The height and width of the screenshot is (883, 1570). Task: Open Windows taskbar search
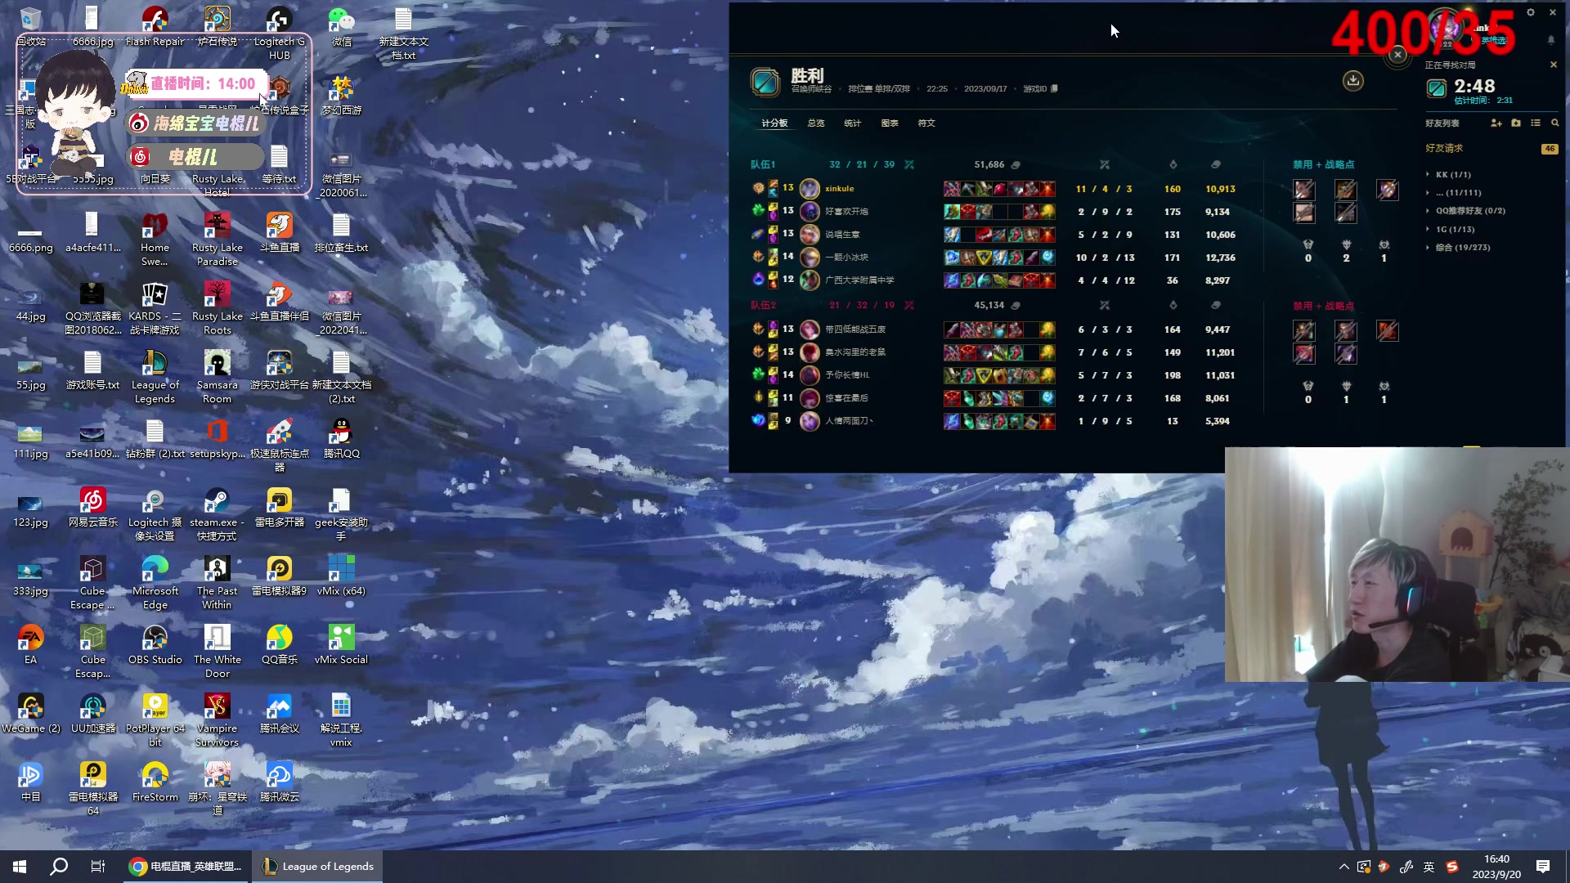59,867
